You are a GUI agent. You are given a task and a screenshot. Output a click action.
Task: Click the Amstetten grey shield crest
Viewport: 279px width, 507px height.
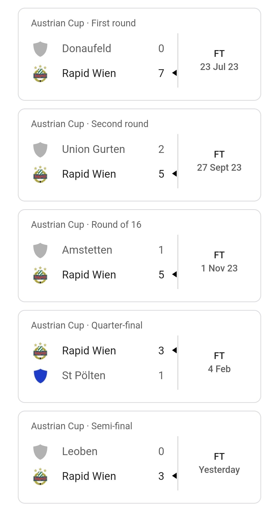pyautogui.click(x=40, y=250)
